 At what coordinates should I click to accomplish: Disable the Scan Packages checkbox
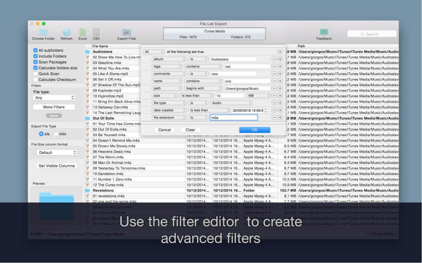(x=35, y=62)
